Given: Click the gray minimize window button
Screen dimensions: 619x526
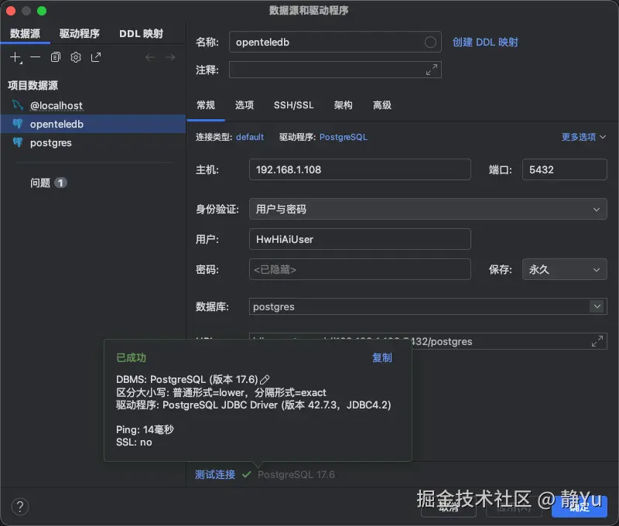Looking at the screenshot, I should [x=26, y=11].
